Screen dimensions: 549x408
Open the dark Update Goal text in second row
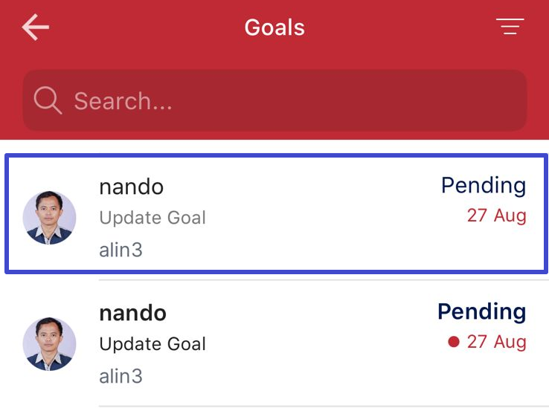tap(152, 344)
